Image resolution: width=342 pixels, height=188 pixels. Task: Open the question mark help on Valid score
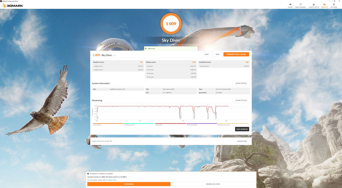(195, 48)
